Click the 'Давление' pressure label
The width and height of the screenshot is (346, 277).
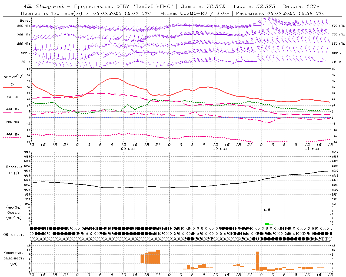tap(14, 167)
